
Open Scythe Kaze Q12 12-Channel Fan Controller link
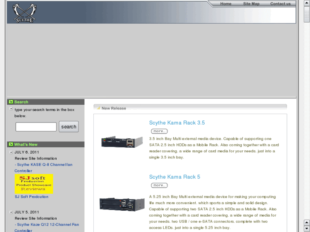46,227
